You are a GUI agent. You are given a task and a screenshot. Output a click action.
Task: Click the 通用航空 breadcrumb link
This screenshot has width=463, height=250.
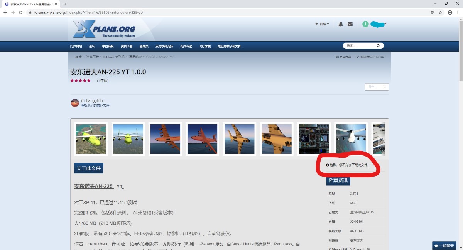(x=135, y=57)
